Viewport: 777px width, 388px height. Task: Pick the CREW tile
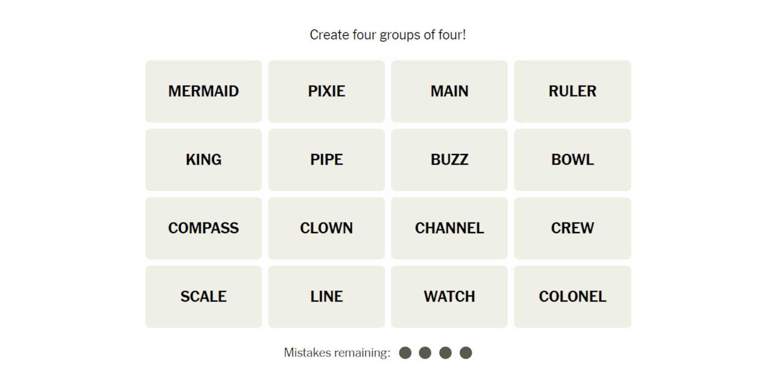572,228
